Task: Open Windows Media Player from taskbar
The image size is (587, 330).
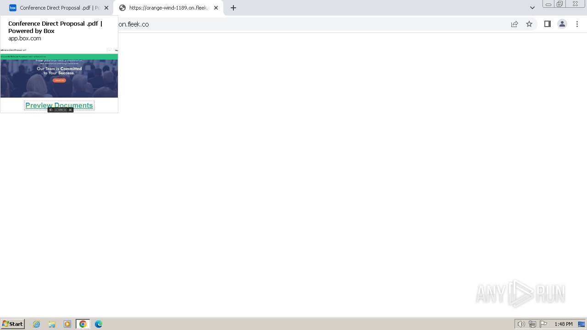Action: pyautogui.click(x=67, y=324)
